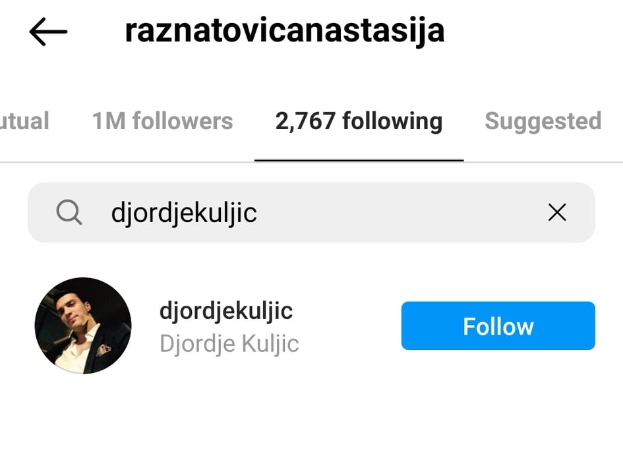Screen dimensions: 623x452
Task: Follow the djordjekuljic account
Action: coord(498,325)
